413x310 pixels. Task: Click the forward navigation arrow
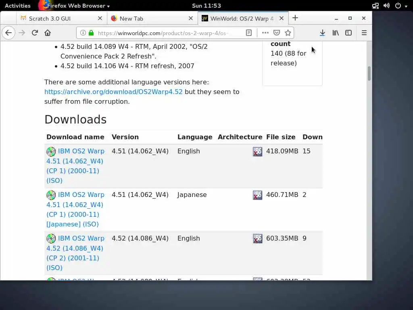click(x=22, y=33)
